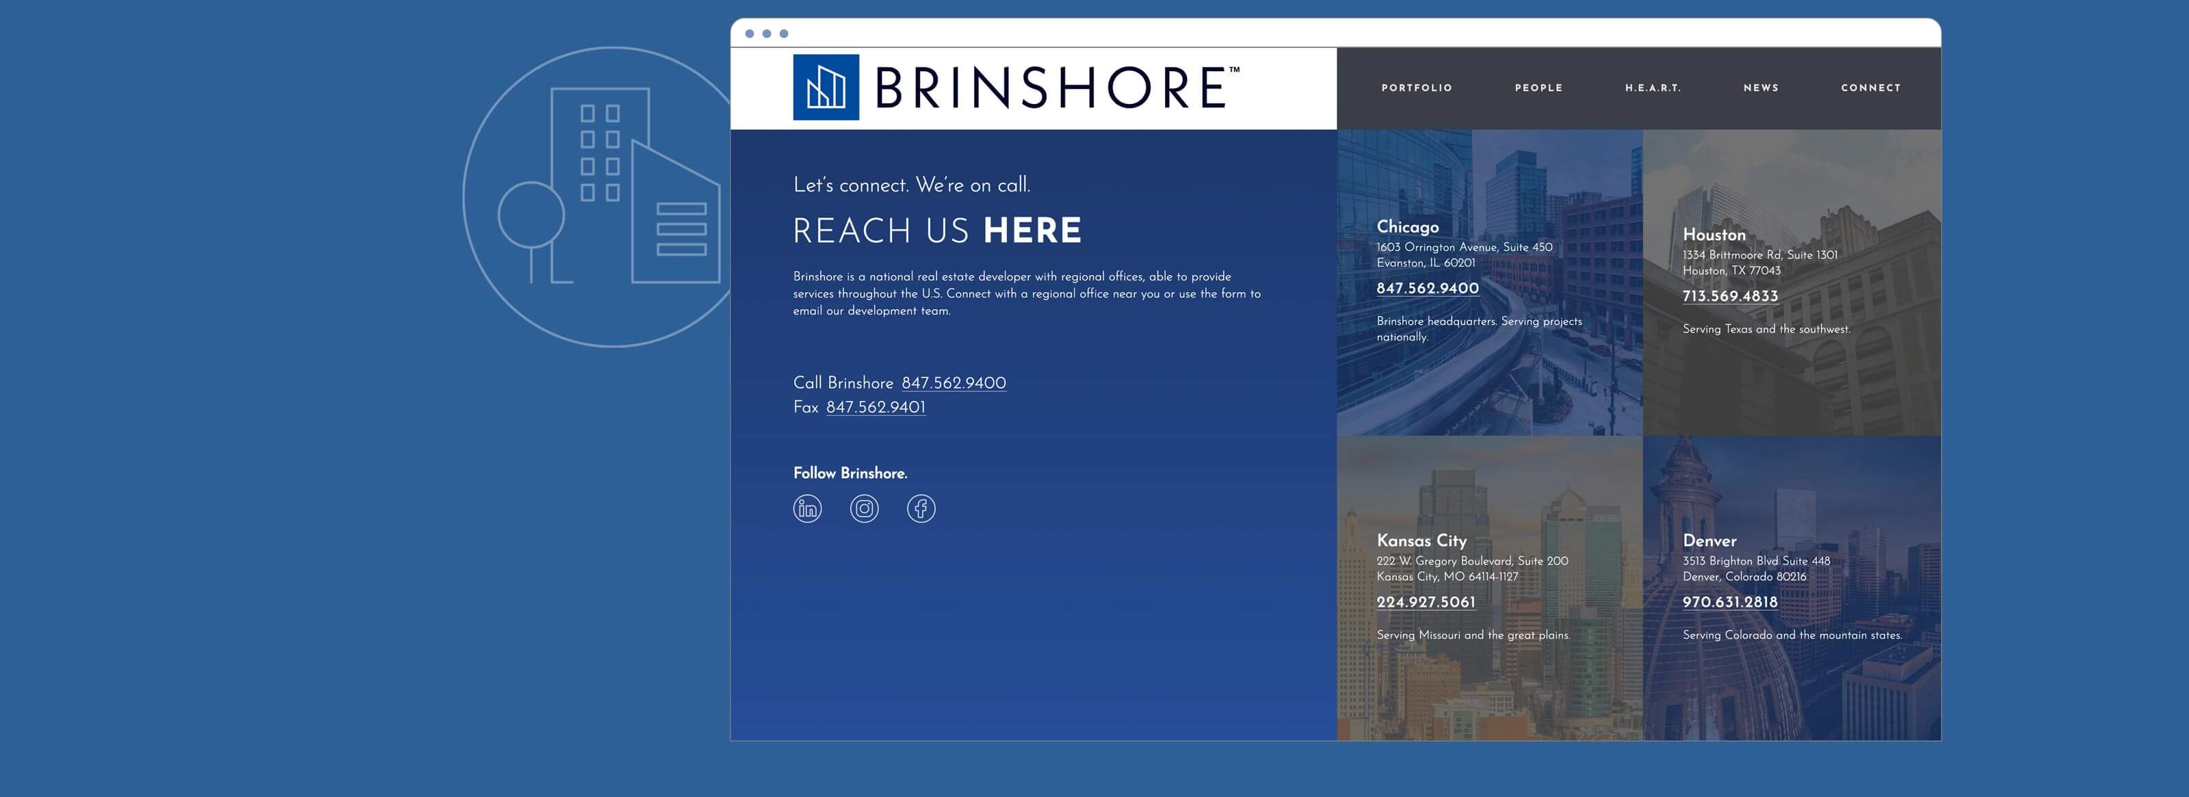The height and width of the screenshot is (797, 2189).
Task: Open the News menu item
Action: click(1761, 88)
